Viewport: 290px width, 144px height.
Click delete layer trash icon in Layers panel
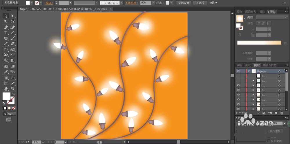(x=282, y=113)
